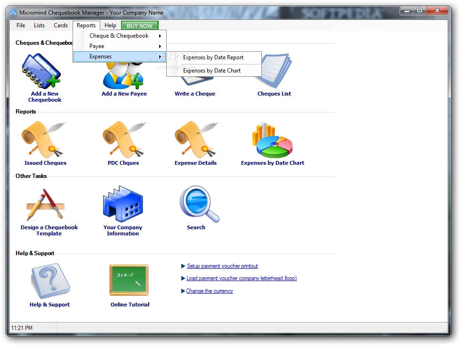This screenshot has height=346, width=461.
Task: Maximize the Chequebook Manager window
Action: coord(420,11)
